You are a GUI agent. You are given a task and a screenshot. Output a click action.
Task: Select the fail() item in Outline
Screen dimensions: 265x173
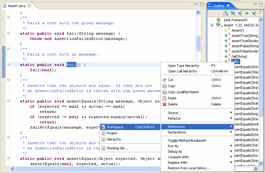click(x=236, y=61)
